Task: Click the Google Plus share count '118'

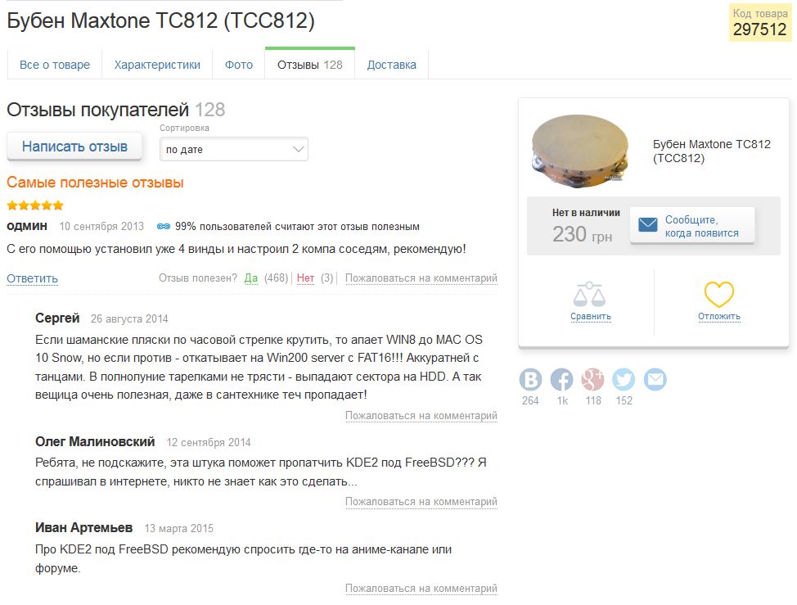Action: pyautogui.click(x=593, y=400)
